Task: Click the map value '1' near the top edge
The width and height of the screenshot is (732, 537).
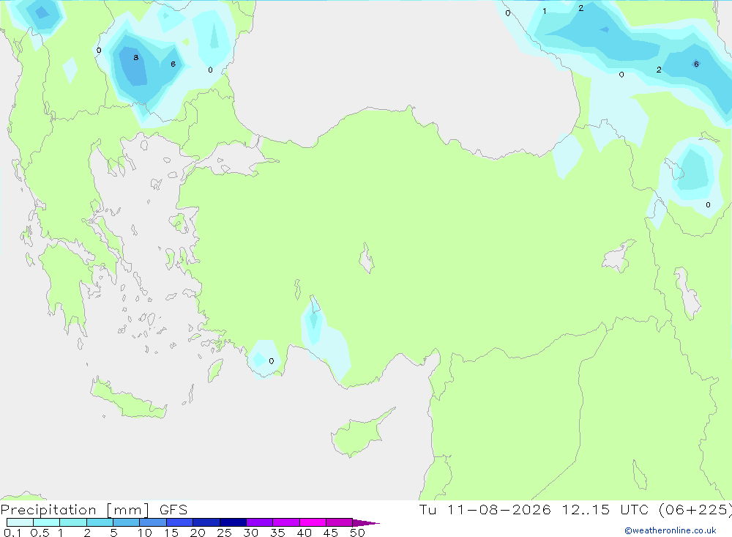Action: click(545, 11)
